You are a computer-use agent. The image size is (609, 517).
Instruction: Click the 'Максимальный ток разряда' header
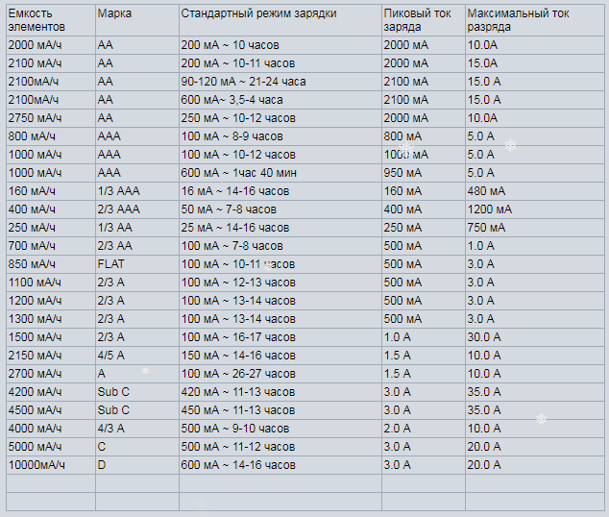click(x=535, y=20)
